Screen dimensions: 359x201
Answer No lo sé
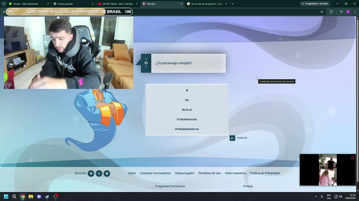tap(187, 110)
